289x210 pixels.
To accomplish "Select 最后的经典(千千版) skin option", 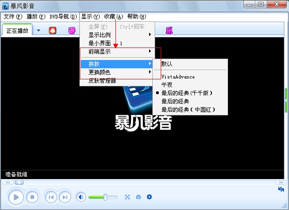I will click(190, 93).
